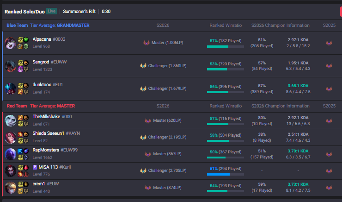Open TheMilkshake summoner name link

click(x=46, y=117)
